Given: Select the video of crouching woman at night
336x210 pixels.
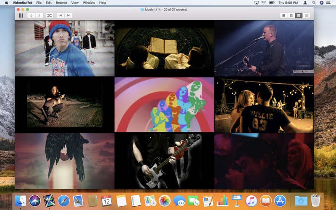Looking at the screenshot, I should point(65,105).
